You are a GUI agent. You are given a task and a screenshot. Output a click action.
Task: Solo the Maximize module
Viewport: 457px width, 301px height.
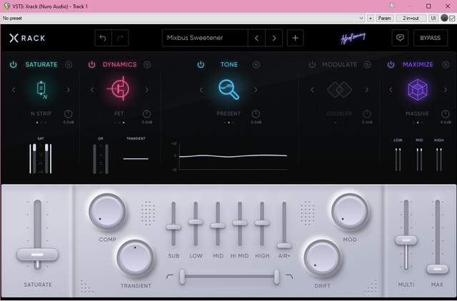point(446,65)
